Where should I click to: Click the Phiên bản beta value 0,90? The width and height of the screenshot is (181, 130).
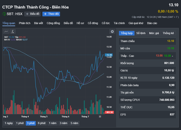[172, 85]
